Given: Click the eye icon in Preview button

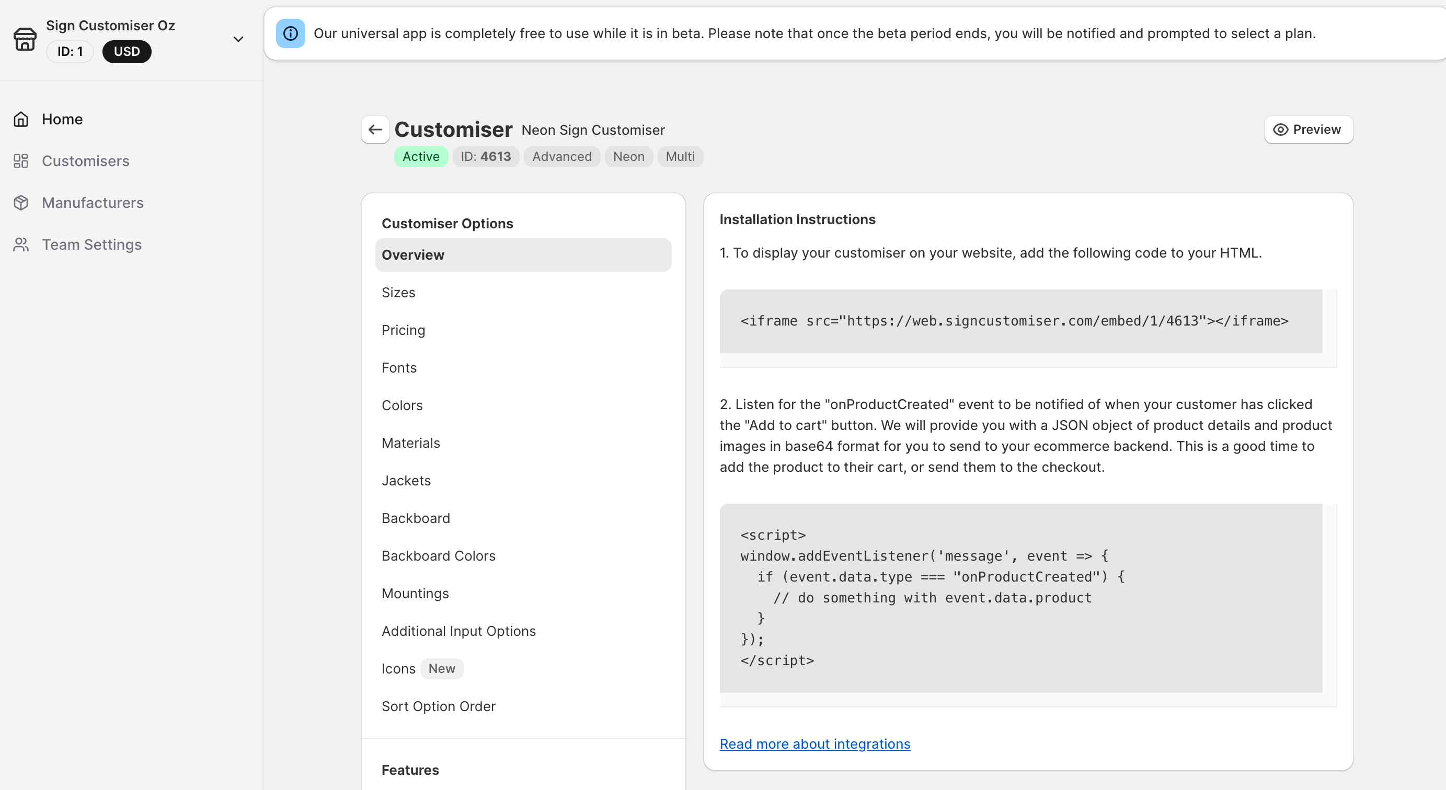Looking at the screenshot, I should [1280, 130].
